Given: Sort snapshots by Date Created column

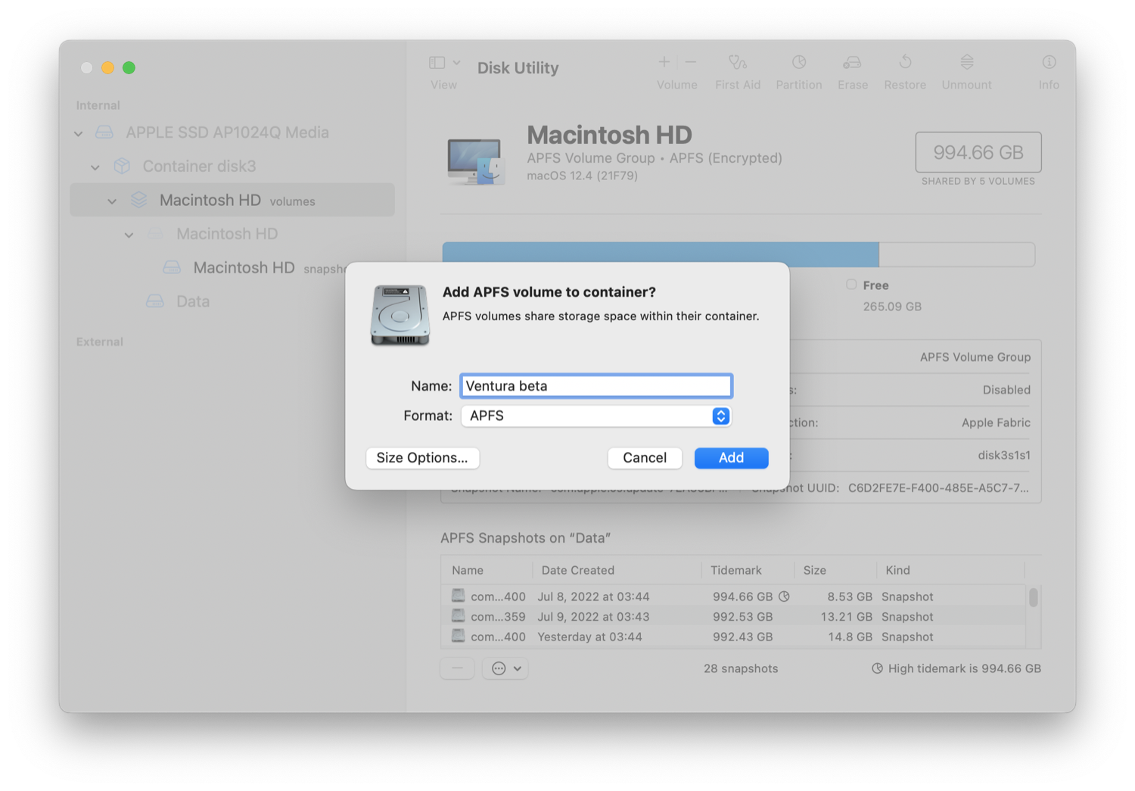Looking at the screenshot, I should pos(578,570).
